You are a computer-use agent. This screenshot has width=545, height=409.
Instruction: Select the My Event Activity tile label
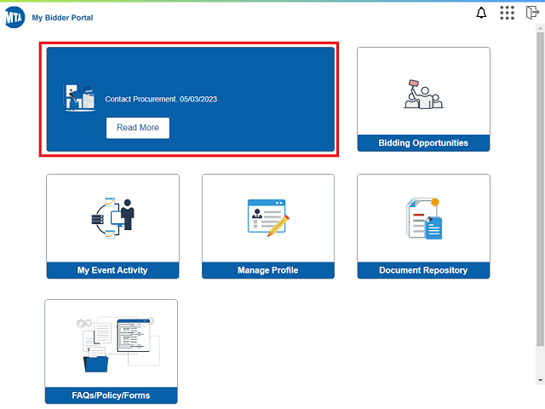(x=112, y=270)
